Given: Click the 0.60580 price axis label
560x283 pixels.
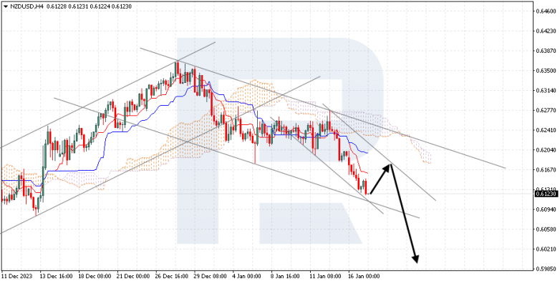Looking at the screenshot, I should click(546, 229).
